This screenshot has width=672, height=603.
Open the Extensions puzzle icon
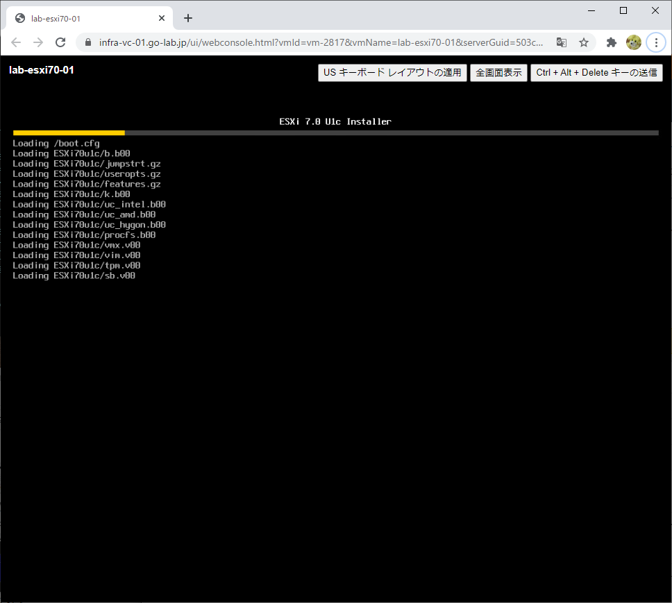tap(612, 42)
